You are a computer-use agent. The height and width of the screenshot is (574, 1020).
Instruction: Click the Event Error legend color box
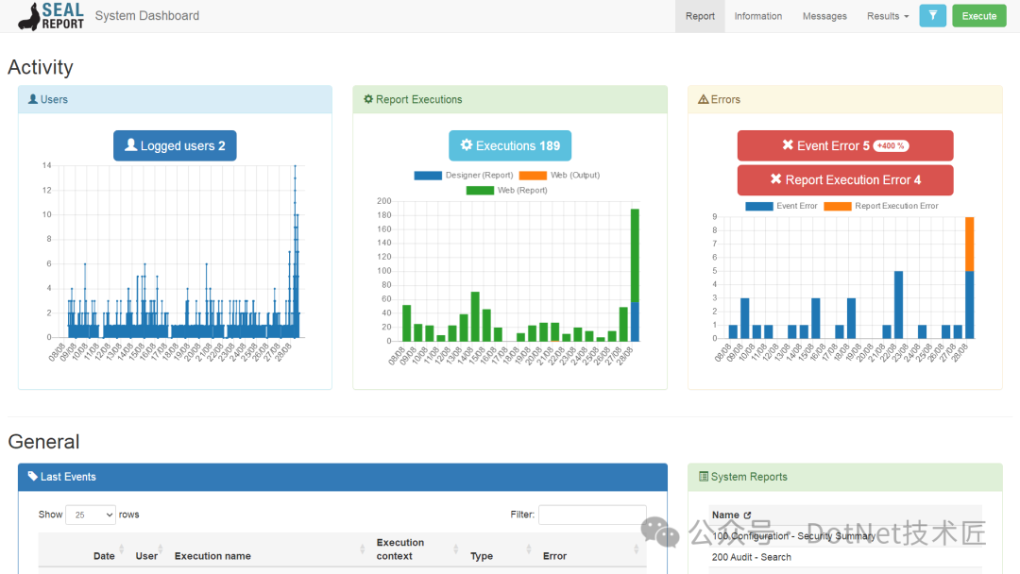pyautogui.click(x=759, y=206)
